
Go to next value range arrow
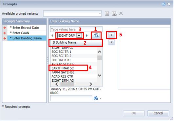87,35
